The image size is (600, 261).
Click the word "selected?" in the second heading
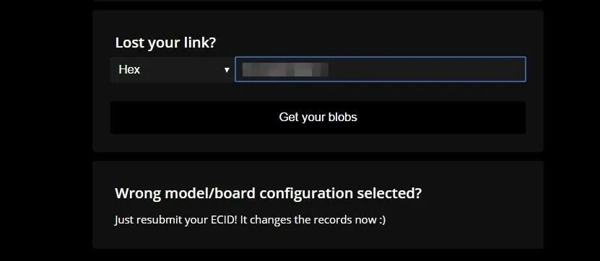pyautogui.click(x=388, y=193)
